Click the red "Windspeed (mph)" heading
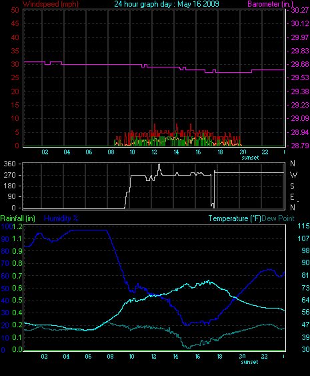Screen dimensions: 310x376 51,4
